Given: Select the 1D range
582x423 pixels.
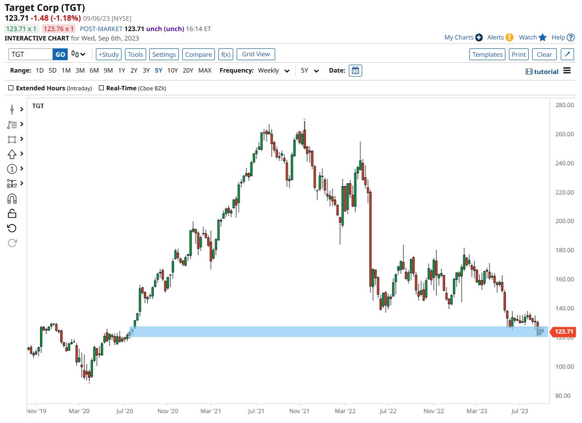Looking at the screenshot, I should pos(40,71).
